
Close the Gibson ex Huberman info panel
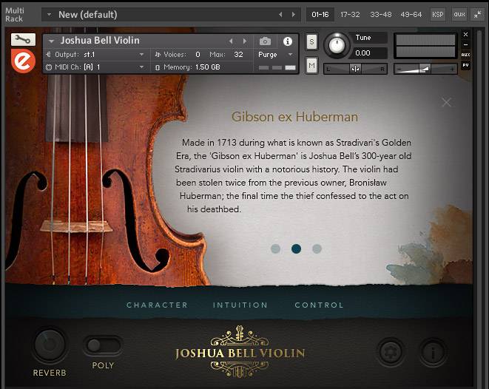coord(446,103)
